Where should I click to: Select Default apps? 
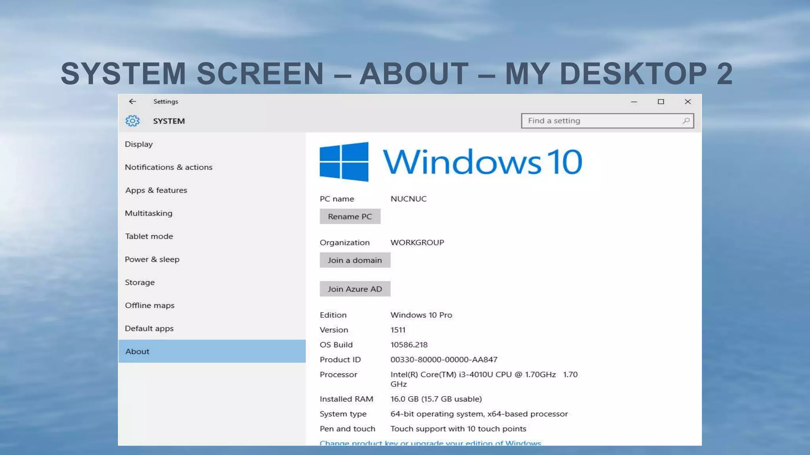pos(212,329)
